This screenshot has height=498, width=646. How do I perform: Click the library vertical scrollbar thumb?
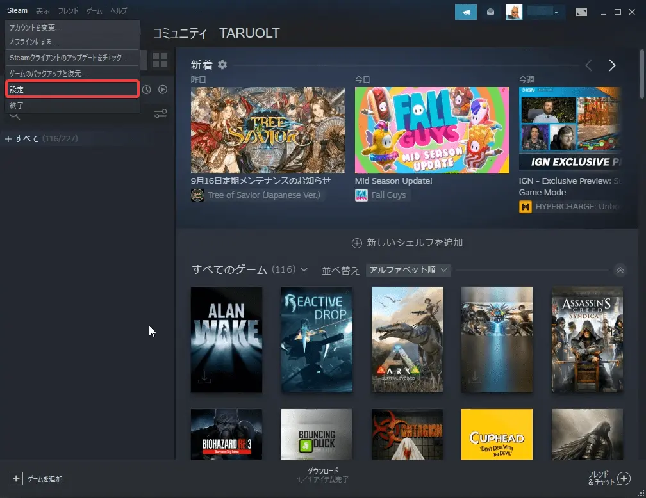pyautogui.click(x=642, y=74)
